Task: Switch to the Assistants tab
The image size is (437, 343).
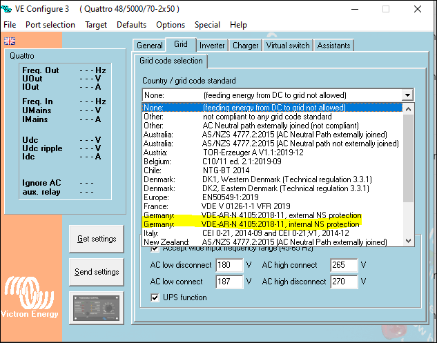Action: [x=333, y=46]
